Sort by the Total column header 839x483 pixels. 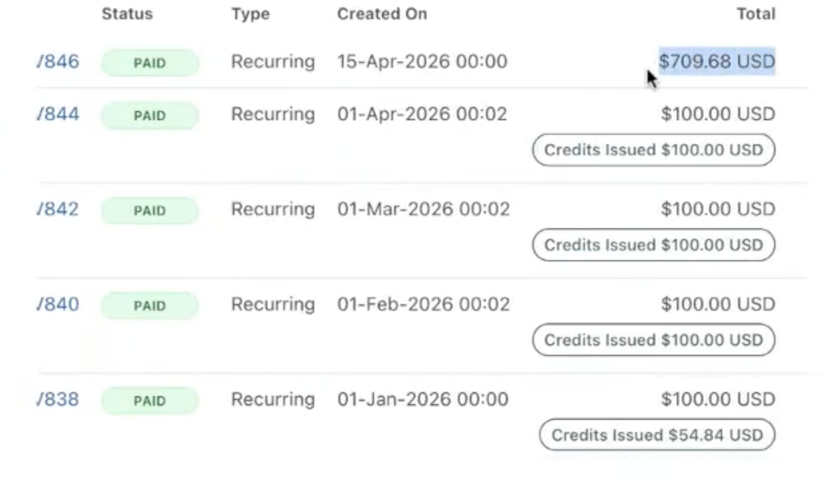point(756,14)
